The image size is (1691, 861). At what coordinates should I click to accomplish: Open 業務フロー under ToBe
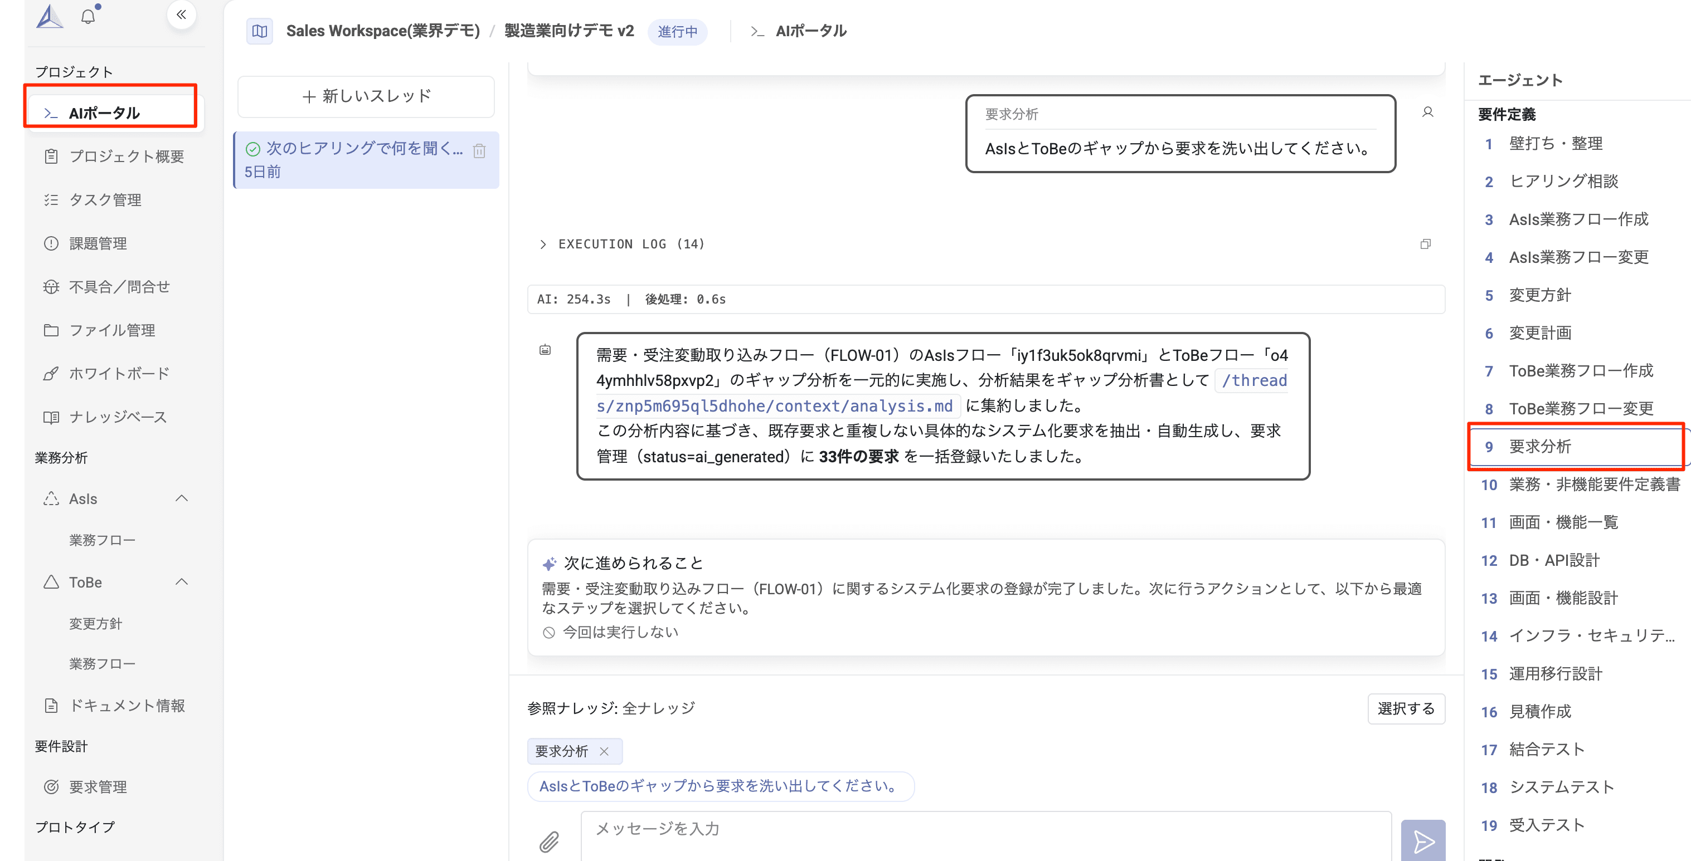click(x=103, y=664)
